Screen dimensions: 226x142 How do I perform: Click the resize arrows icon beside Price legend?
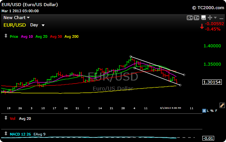click(6, 36)
